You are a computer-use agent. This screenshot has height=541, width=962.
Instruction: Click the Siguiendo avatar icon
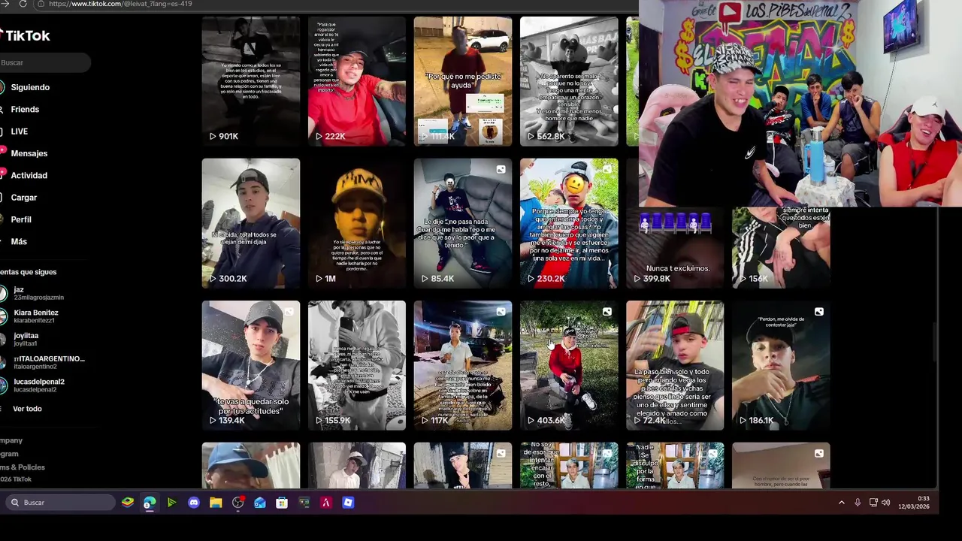3,87
